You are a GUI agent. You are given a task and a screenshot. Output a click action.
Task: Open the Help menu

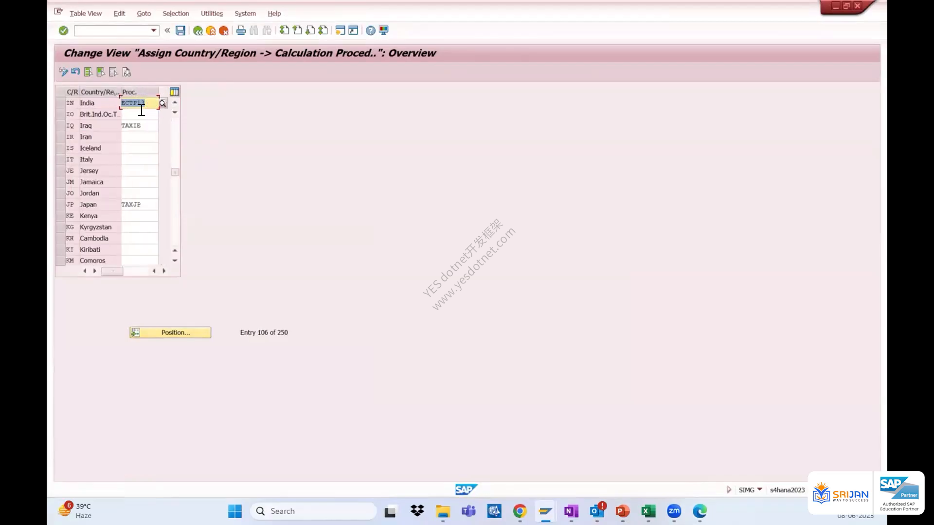pos(274,14)
